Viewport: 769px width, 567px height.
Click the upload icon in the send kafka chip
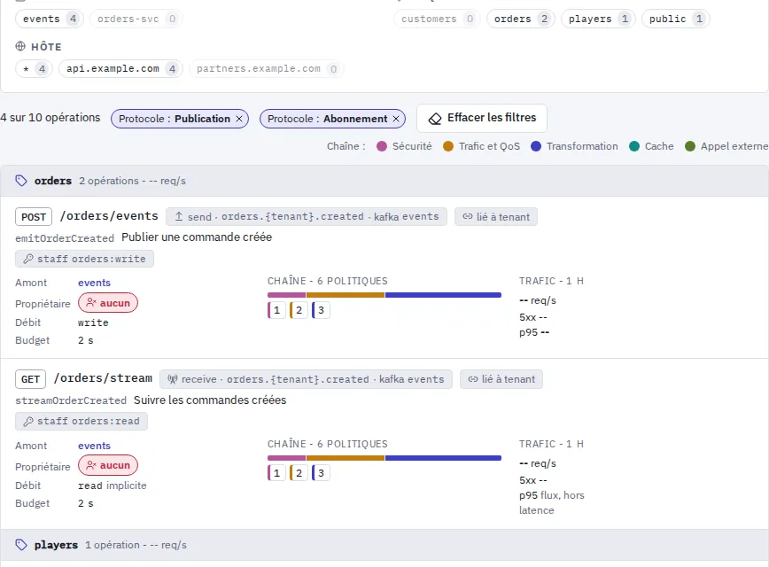point(179,216)
